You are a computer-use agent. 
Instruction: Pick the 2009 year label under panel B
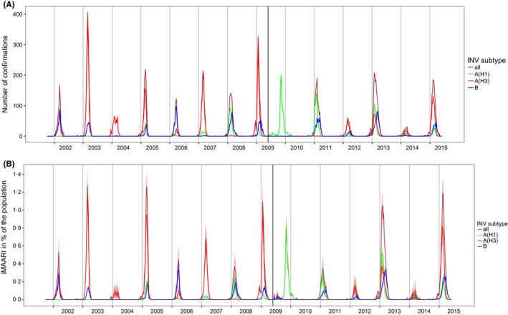[275, 311]
